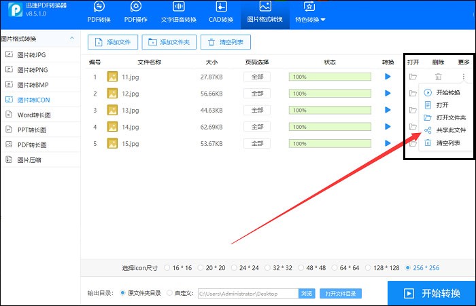
Task: Click the 12.jpg image thumbnail icon
Action: click(112, 94)
